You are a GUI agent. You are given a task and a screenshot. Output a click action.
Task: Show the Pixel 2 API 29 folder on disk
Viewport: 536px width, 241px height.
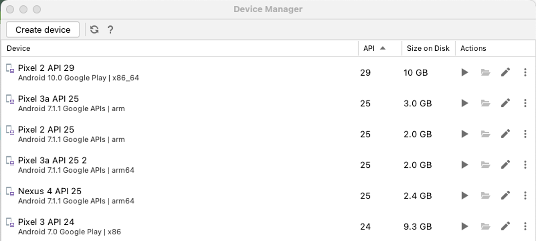[x=485, y=72]
